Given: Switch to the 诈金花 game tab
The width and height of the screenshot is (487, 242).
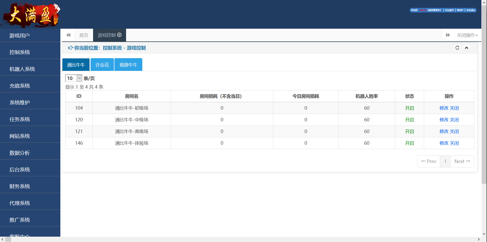Looking at the screenshot, I should pos(102,65).
